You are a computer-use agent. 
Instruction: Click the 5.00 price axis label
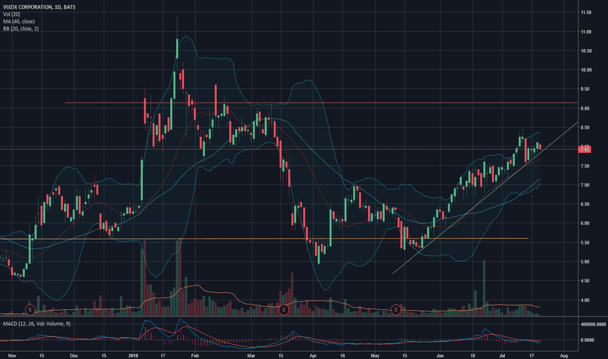coord(585,262)
